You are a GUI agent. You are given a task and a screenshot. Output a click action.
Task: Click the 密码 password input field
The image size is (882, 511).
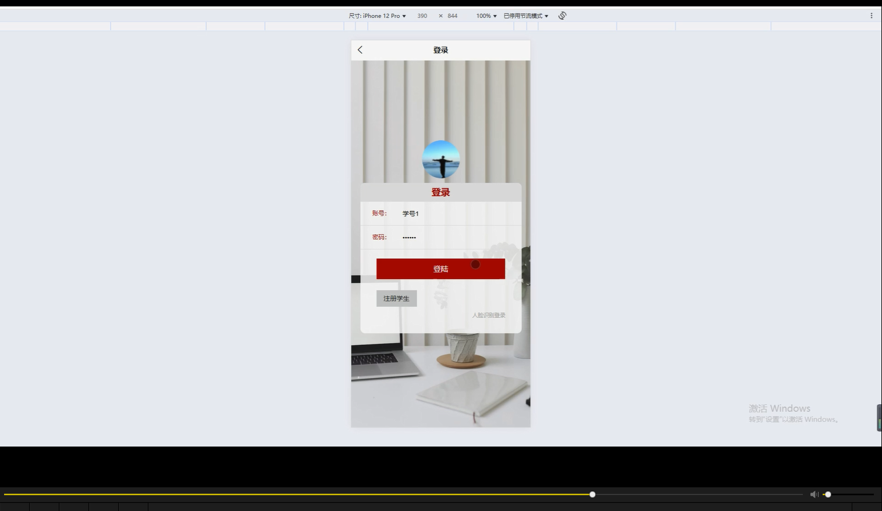click(442, 236)
